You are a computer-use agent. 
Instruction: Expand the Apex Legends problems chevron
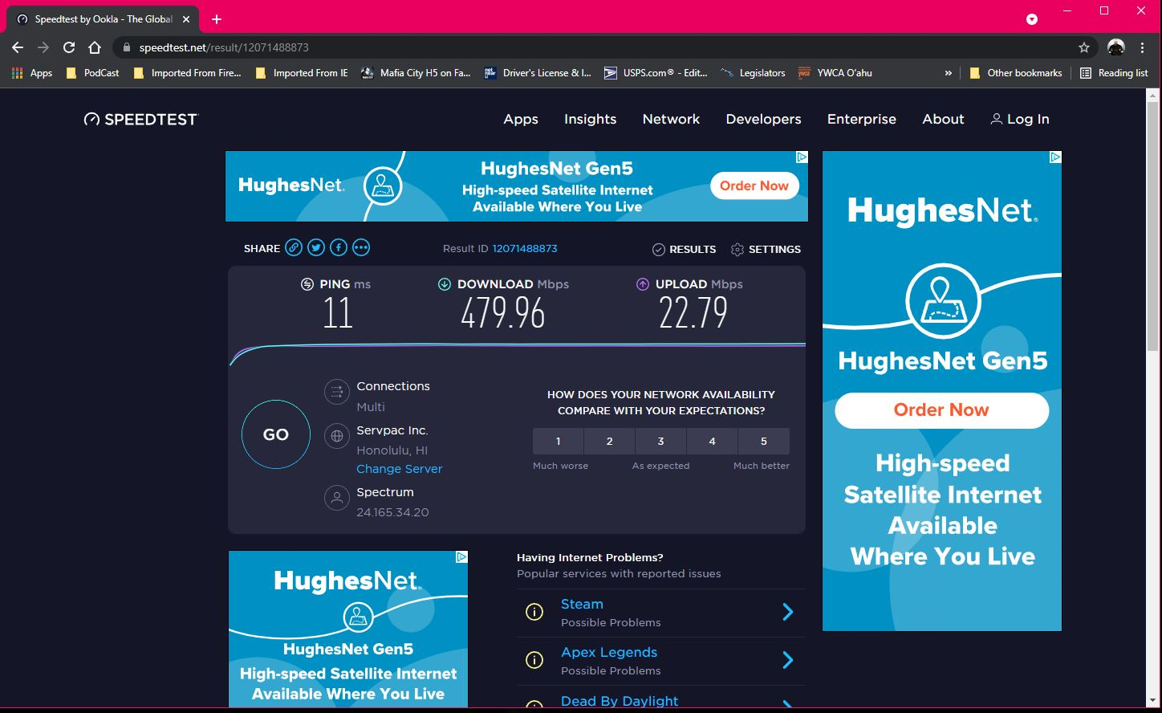(x=788, y=660)
